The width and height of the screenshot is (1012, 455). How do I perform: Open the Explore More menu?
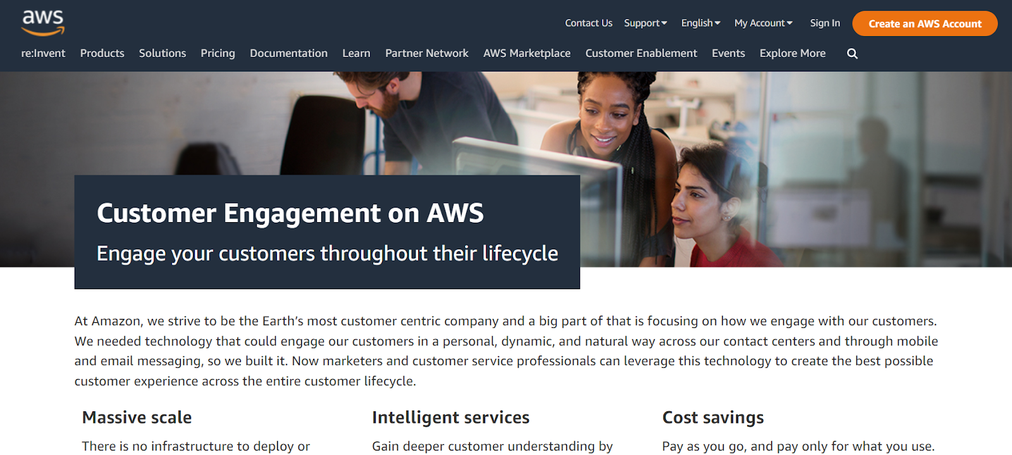pos(793,53)
